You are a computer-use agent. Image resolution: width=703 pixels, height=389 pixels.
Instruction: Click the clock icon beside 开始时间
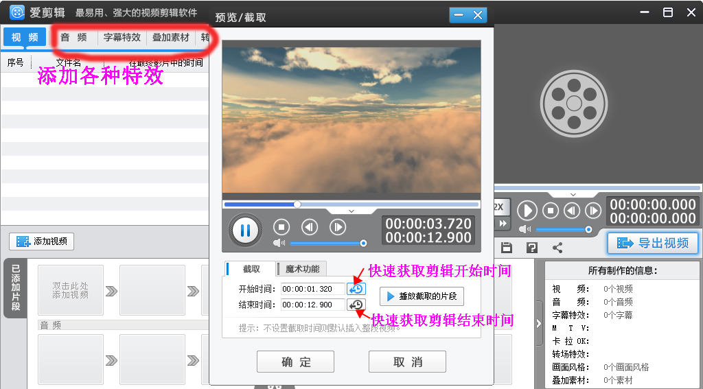point(356,290)
